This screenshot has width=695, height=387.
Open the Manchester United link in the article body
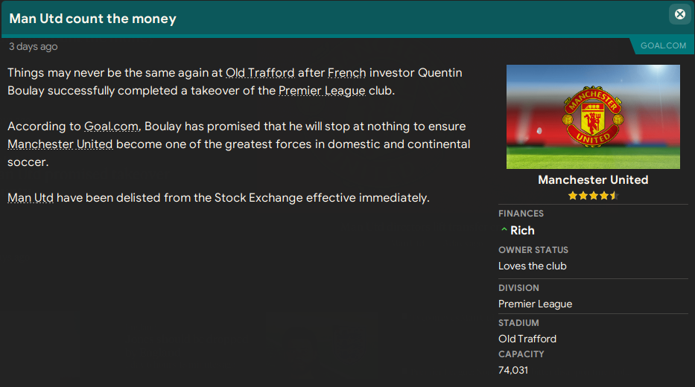click(x=60, y=144)
